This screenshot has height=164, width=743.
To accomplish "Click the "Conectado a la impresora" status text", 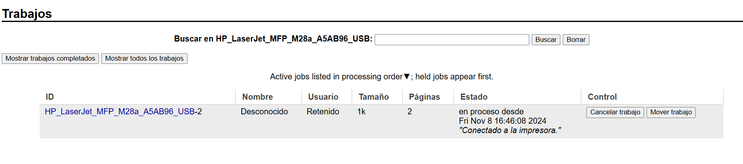I will pyautogui.click(x=510, y=130).
